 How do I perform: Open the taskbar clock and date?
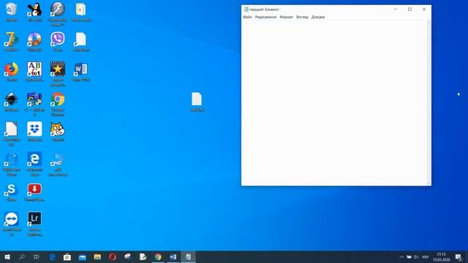click(x=442, y=257)
